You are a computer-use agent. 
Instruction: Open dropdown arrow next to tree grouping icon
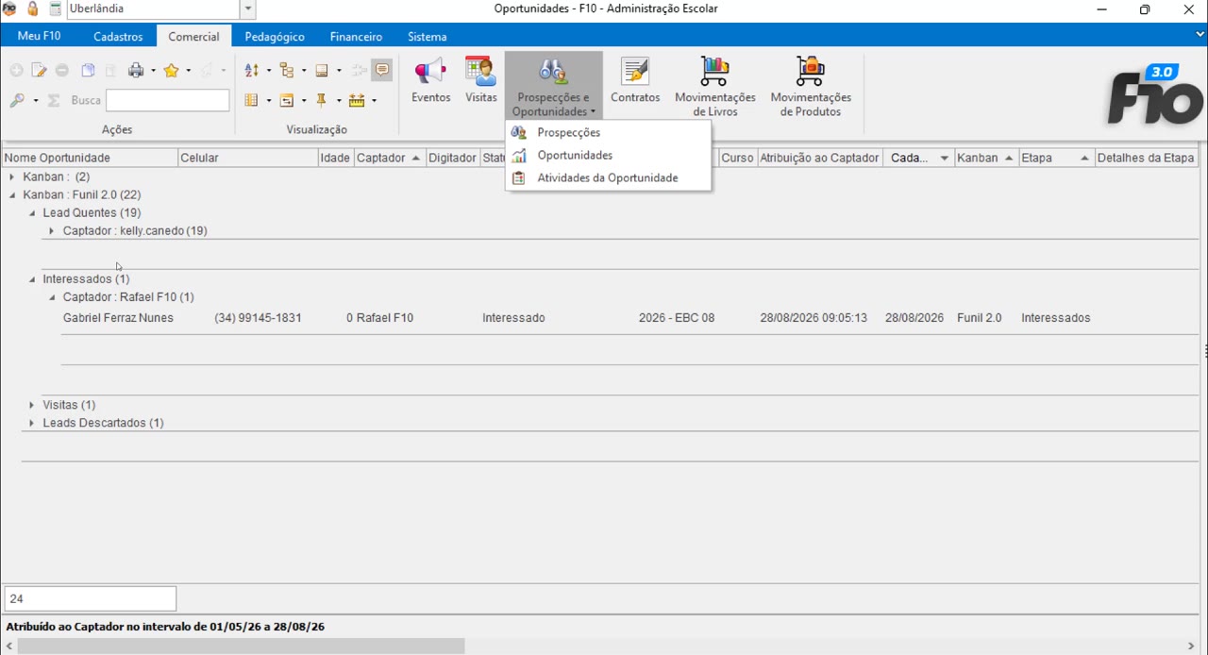304,71
